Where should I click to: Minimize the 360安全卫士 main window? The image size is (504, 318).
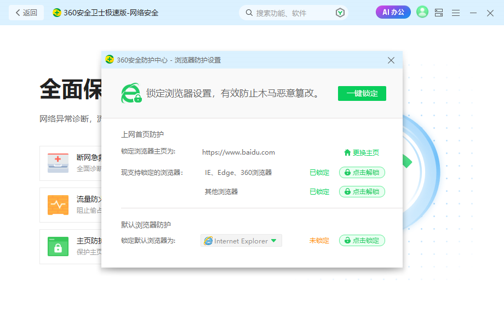pos(473,13)
